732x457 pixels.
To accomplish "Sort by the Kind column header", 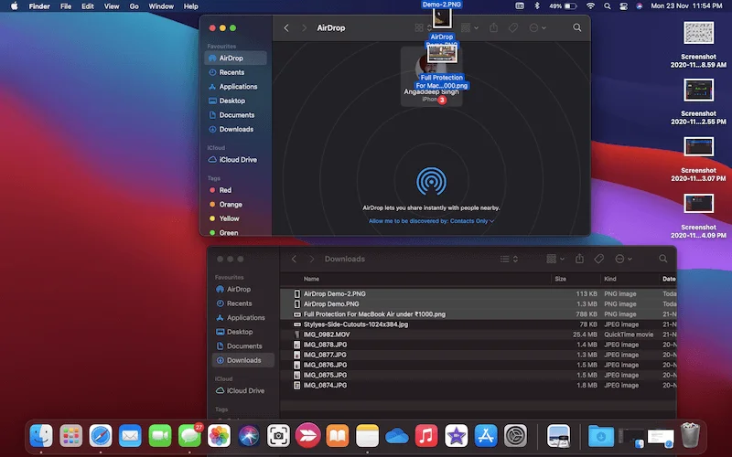I will click(609, 279).
